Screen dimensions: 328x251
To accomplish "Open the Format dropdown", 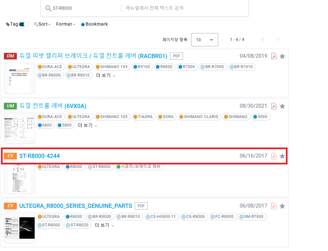I will click(65, 24).
